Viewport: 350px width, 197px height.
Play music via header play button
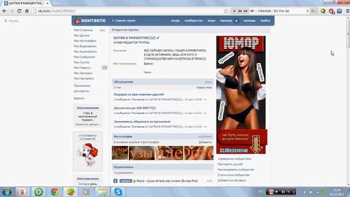click(237, 21)
